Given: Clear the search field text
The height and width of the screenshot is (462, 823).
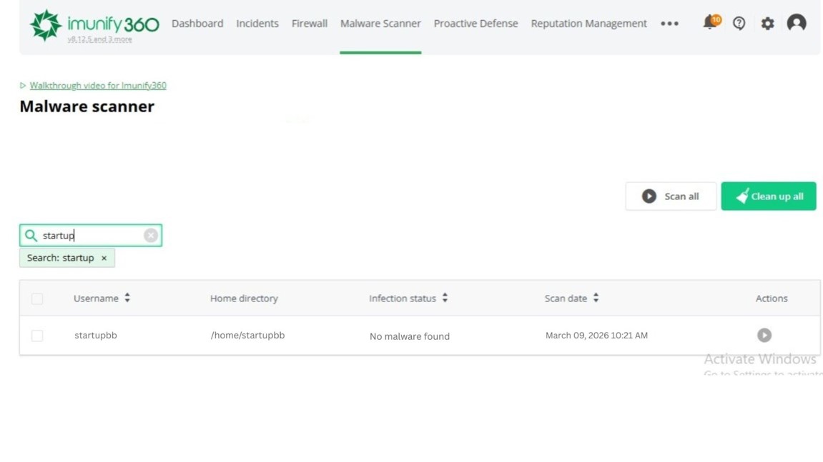Looking at the screenshot, I should coord(150,236).
